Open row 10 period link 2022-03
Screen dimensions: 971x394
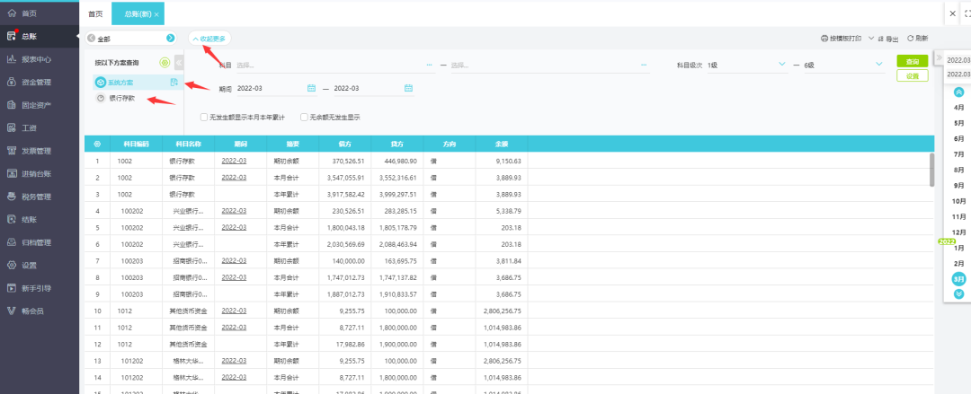[x=234, y=311]
